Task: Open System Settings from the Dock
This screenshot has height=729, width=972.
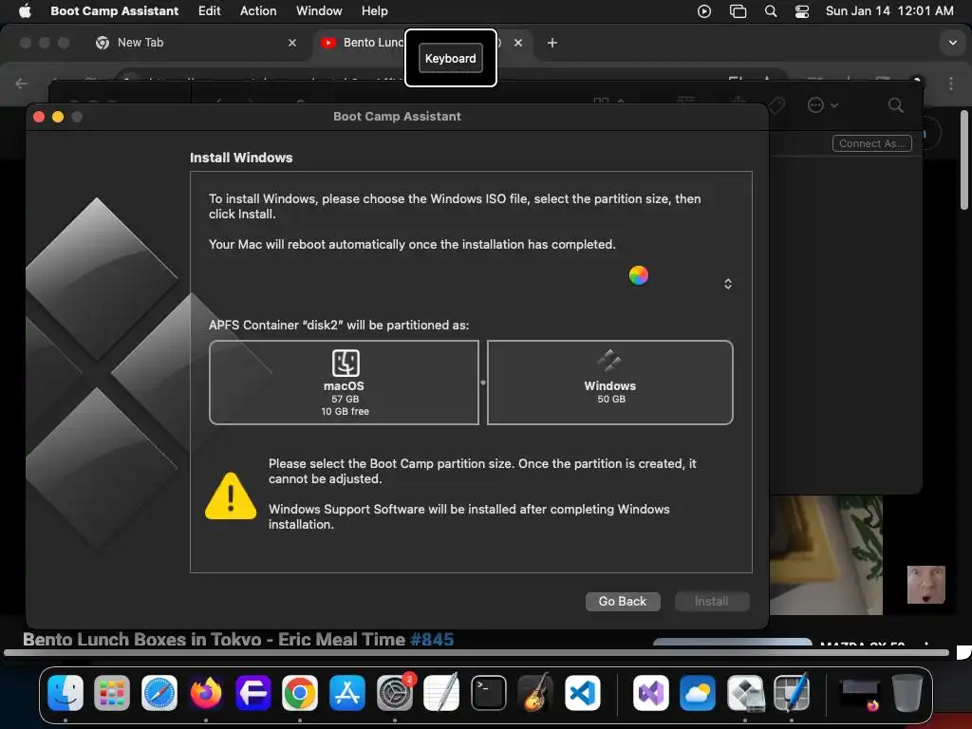Action: point(394,692)
